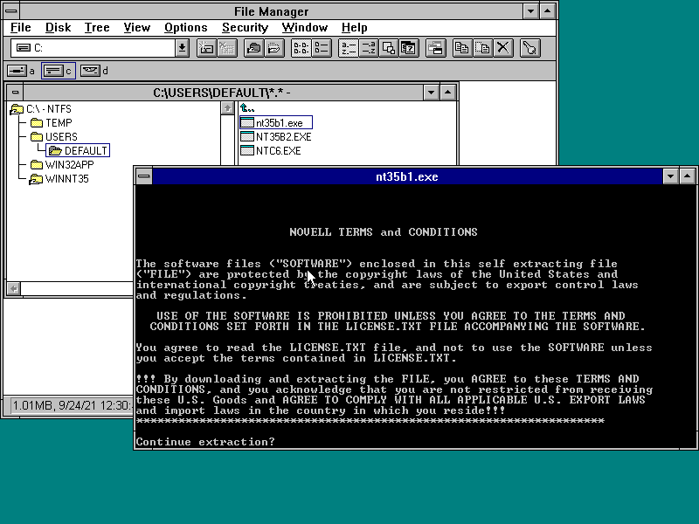Select the DEFAULT folder in tree
The height and width of the screenshot is (524, 699).
79,150
